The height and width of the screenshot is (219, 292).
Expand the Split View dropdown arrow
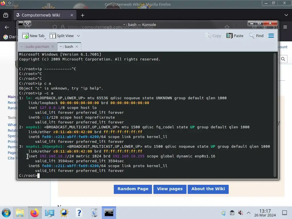[x=78, y=36]
